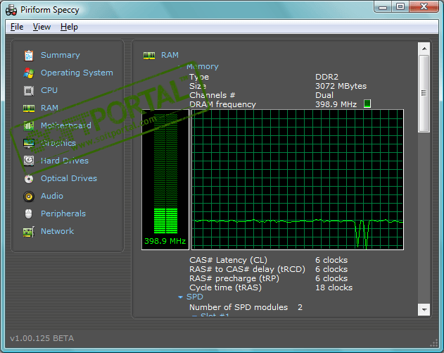Click the Cycle time (tRAS) row
The width and height of the screenshot is (444, 353).
click(271, 287)
